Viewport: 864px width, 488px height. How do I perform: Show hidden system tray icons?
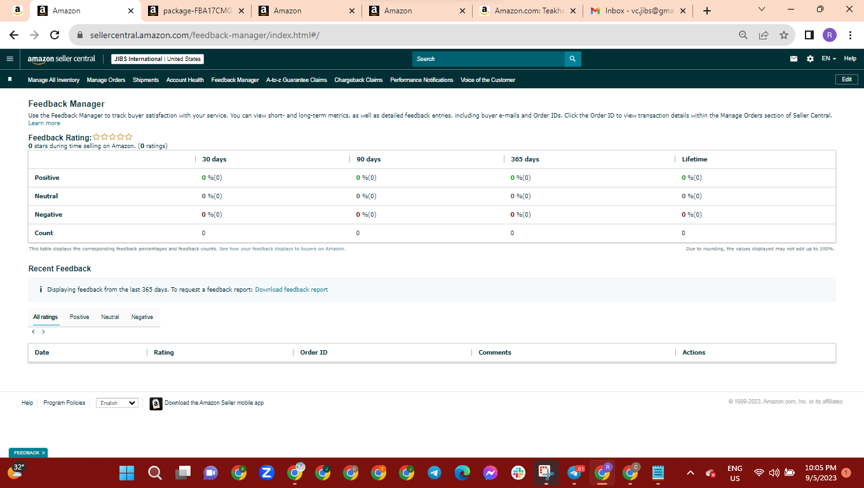[691, 473]
